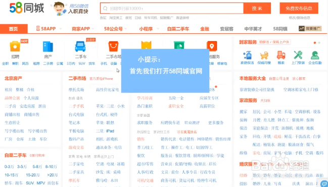Screen dimensions: 328x187
Task: Expand the 58APP dropdown arrow
Action: [x=61, y=29]
